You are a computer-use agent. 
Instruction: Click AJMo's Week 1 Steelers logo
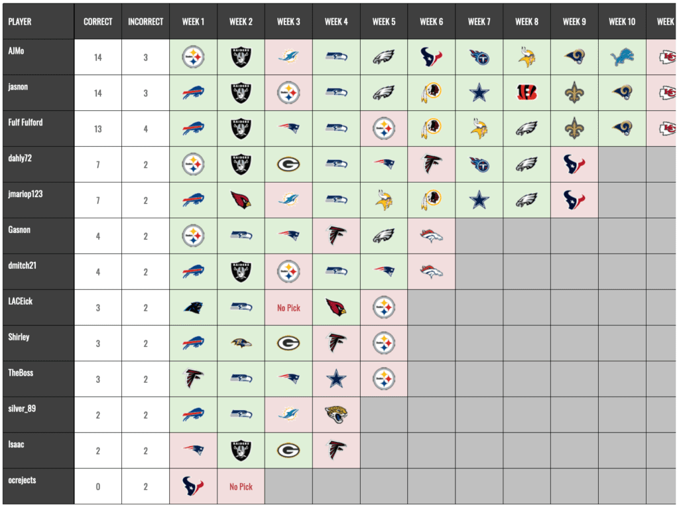[x=193, y=57]
